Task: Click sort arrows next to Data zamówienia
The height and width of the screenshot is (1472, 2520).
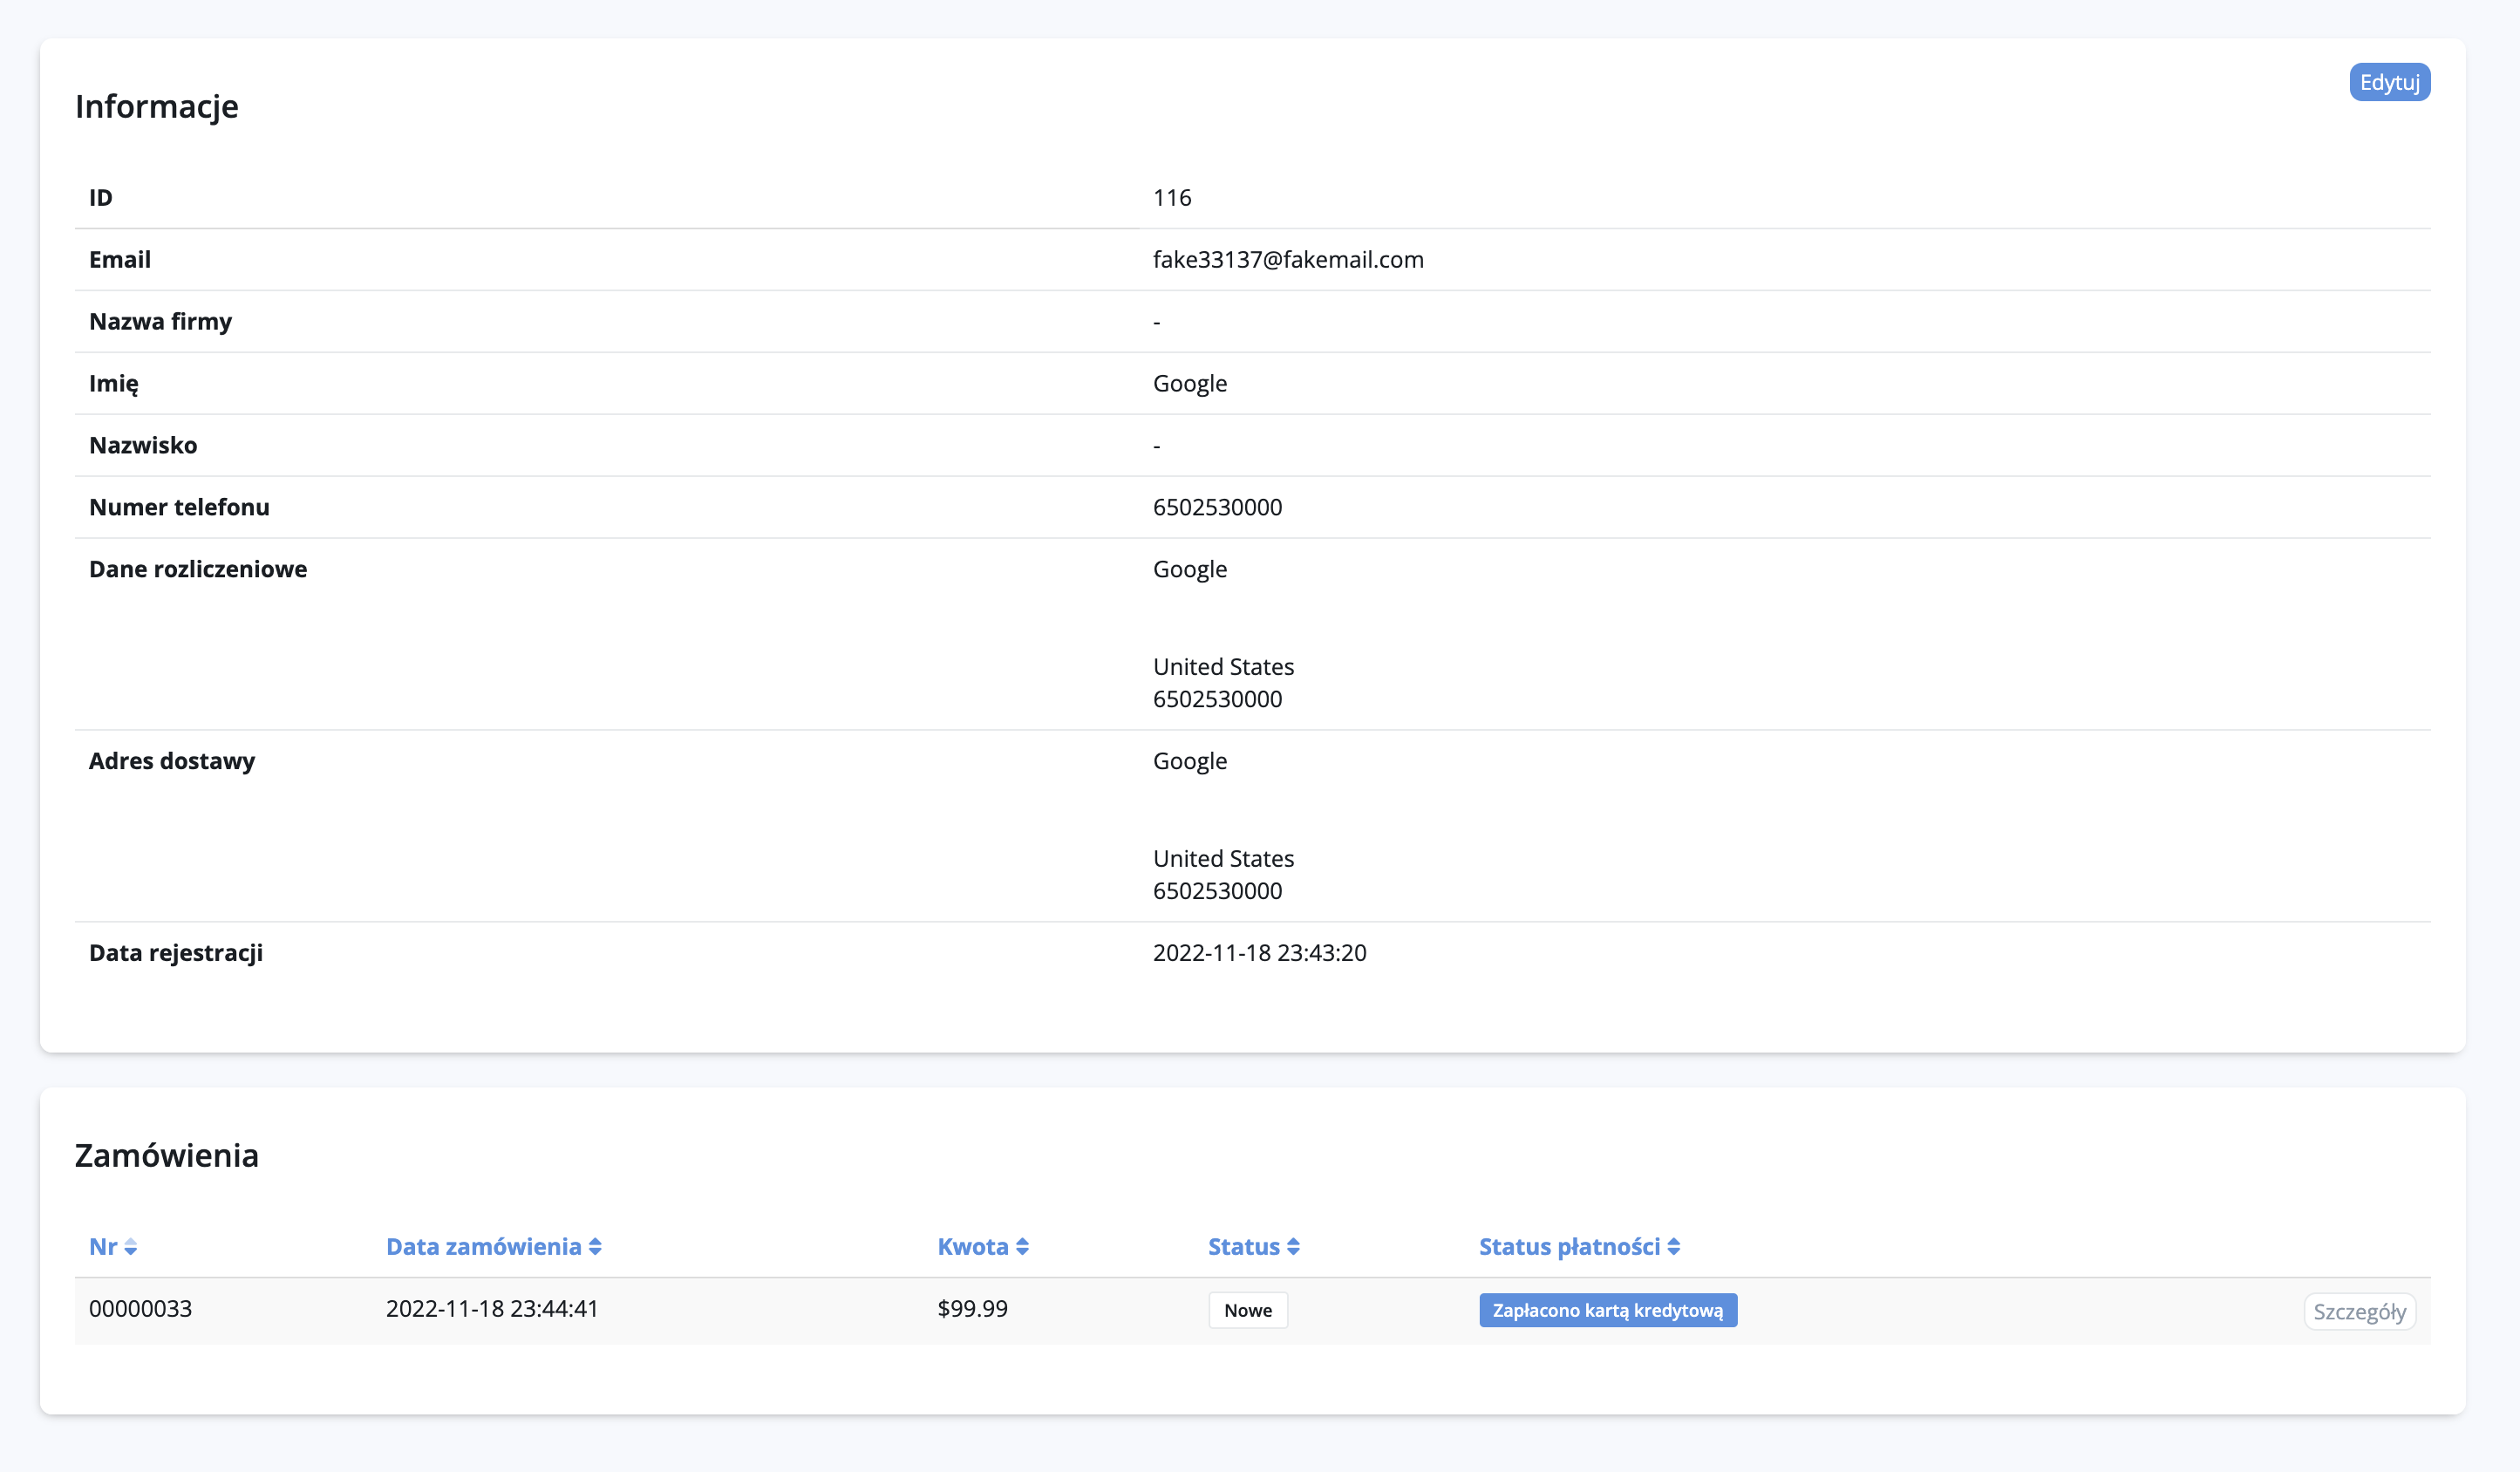Action: click(595, 1247)
